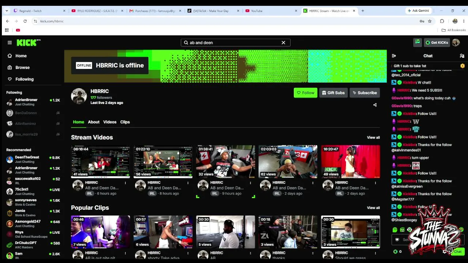Open options menu for 01:22:10 stream video
This screenshot has height=263, width=468.
click(188, 183)
